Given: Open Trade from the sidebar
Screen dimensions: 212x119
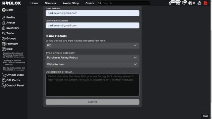Looking at the screenshot, I should 10,33.
